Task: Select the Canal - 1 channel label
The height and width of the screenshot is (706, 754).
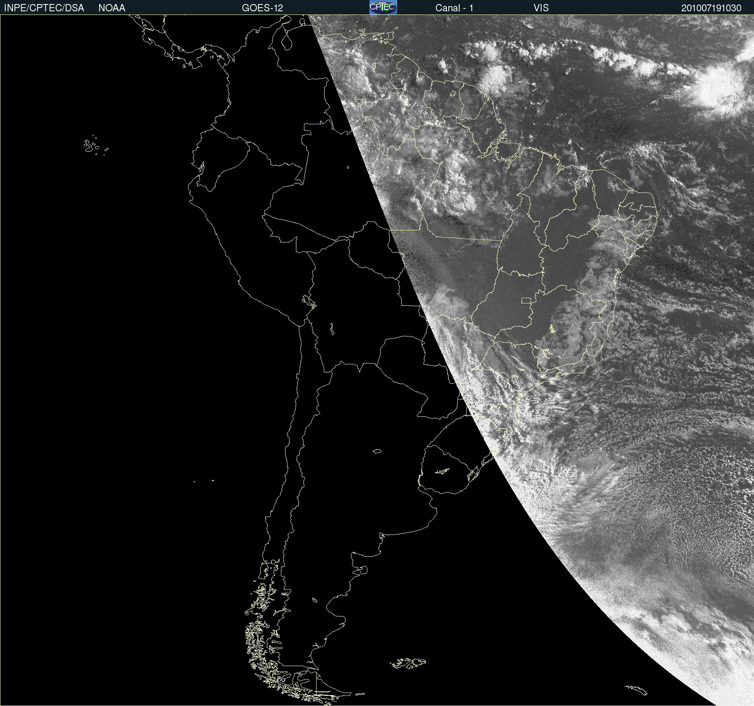Action: tap(454, 8)
